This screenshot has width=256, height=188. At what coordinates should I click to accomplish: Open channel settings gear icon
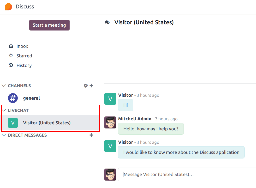86,86
